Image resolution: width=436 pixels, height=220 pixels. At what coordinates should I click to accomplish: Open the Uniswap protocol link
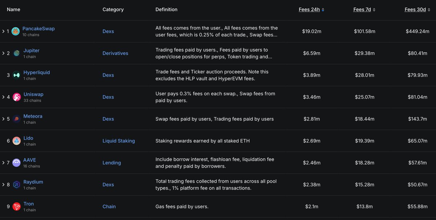tap(33, 94)
